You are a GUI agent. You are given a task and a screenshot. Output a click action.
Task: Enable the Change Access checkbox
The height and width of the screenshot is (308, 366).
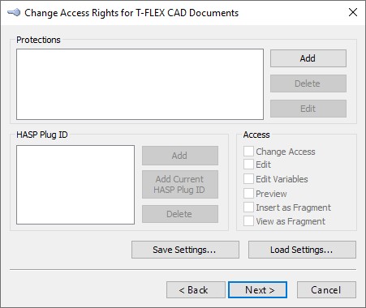tap(248, 152)
